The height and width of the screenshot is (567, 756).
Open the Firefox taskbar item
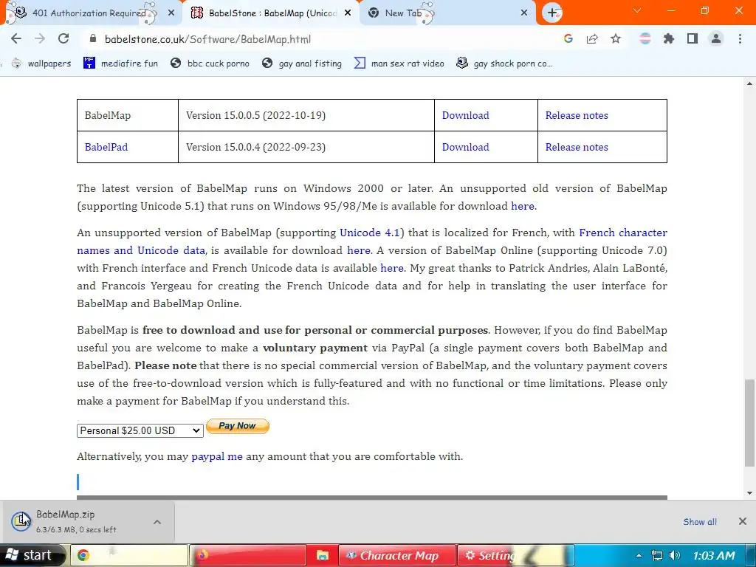[248, 555]
